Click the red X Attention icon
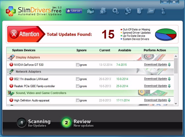This screenshot has width=185, height=137. tap(14, 34)
